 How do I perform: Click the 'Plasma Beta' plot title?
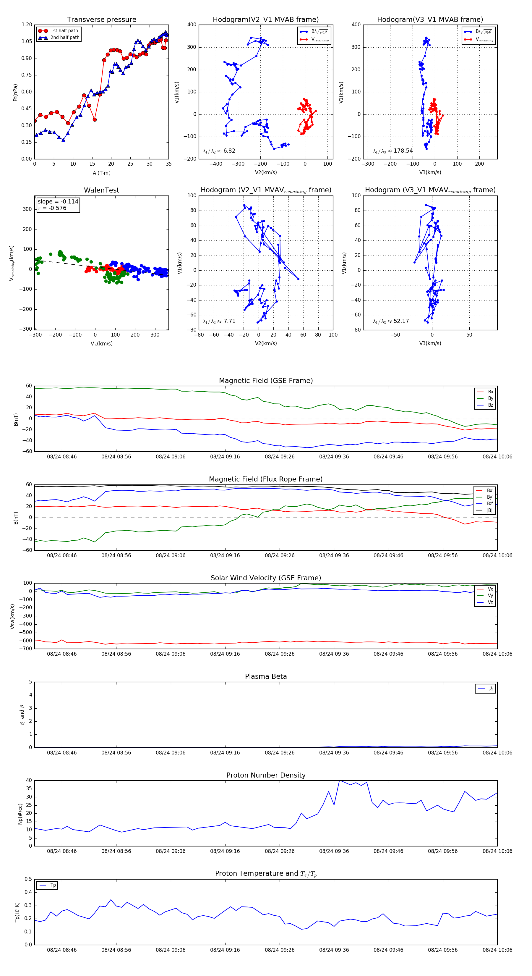click(266, 677)
